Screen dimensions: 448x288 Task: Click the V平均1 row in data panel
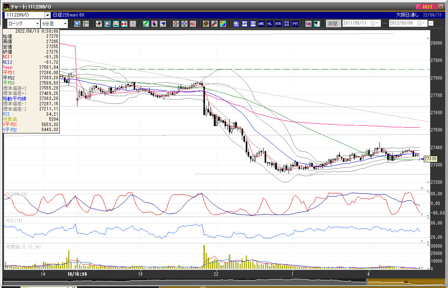coord(30,124)
